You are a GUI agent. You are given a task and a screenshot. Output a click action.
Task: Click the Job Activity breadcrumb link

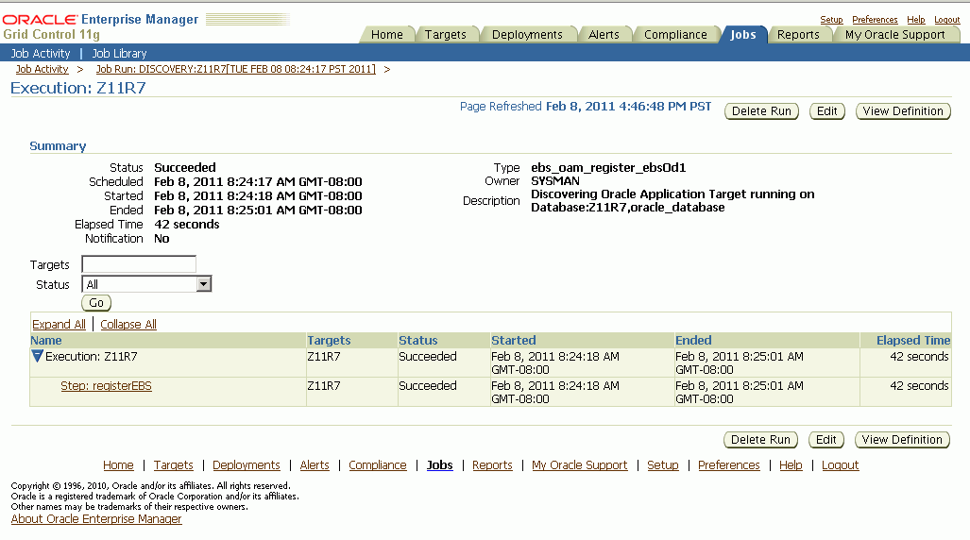[x=43, y=69]
